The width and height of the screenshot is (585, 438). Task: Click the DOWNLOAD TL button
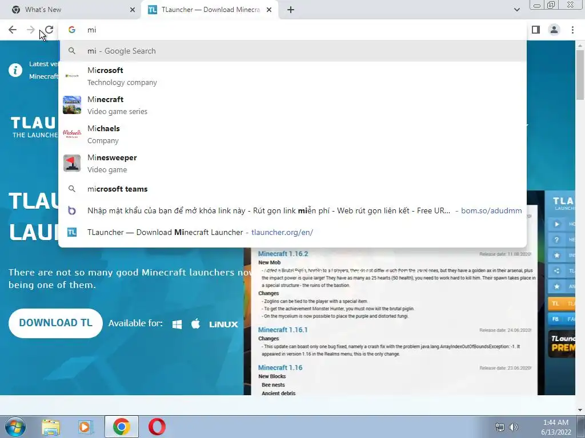pos(55,323)
